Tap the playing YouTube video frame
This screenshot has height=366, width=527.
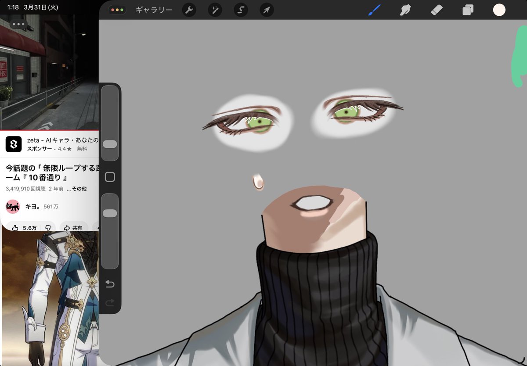click(49, 72)
